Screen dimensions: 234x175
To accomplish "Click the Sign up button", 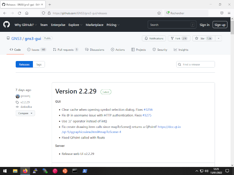I will 220,25.
